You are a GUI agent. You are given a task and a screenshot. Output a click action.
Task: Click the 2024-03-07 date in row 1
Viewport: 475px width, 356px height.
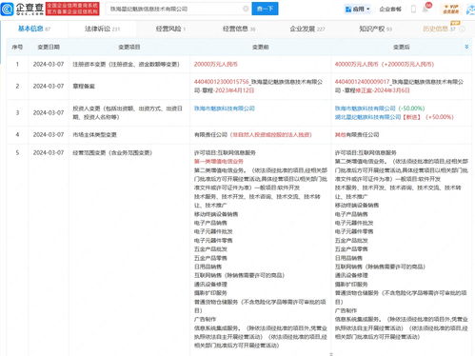(x=49, y=65)
